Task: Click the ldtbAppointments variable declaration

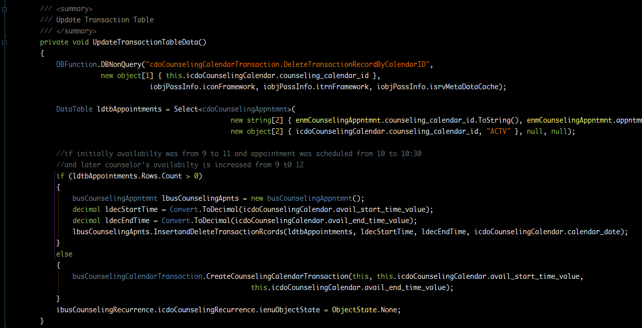Action: pos(129,109)
